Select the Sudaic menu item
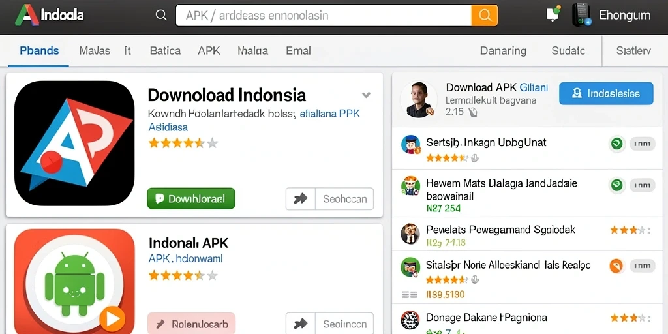 (568, 51)
